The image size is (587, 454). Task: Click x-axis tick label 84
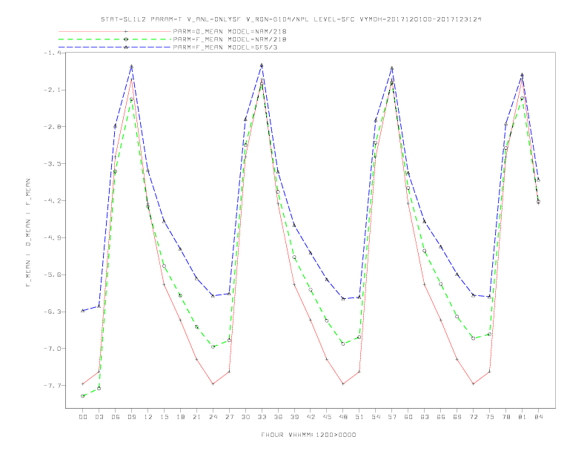click(539, 417)
